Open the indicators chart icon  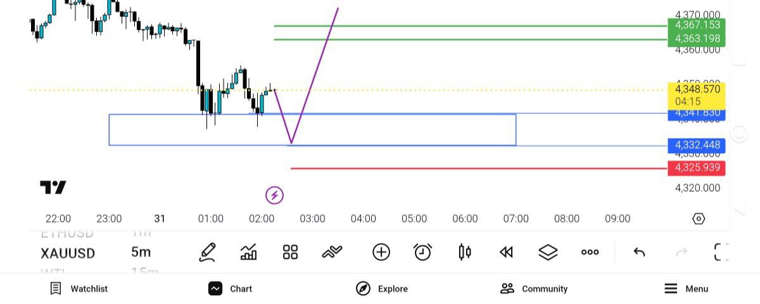click(x=249, y=252)
